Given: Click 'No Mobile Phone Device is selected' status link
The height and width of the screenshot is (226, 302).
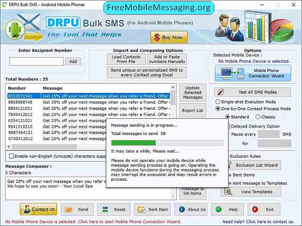Looking at the screenshot, I should 93,221.
